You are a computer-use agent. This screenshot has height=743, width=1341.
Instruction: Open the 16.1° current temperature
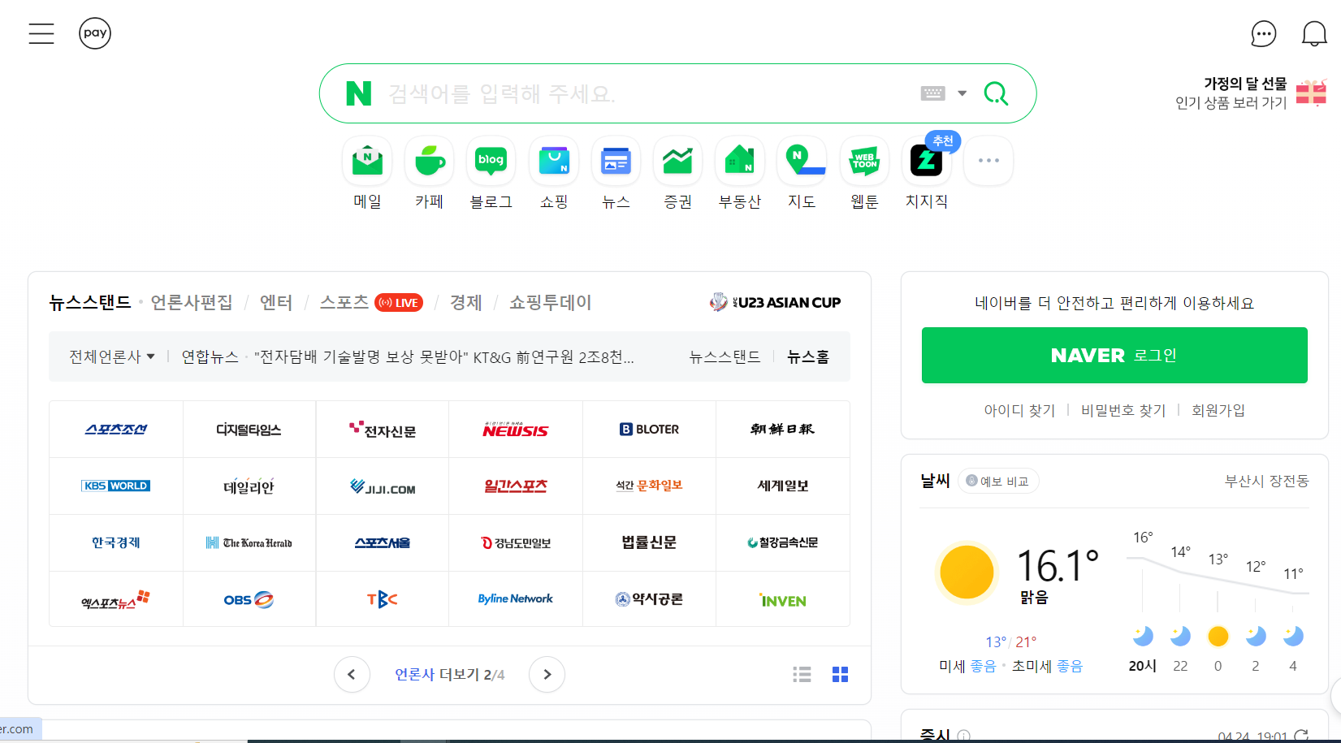point(1058,565)
